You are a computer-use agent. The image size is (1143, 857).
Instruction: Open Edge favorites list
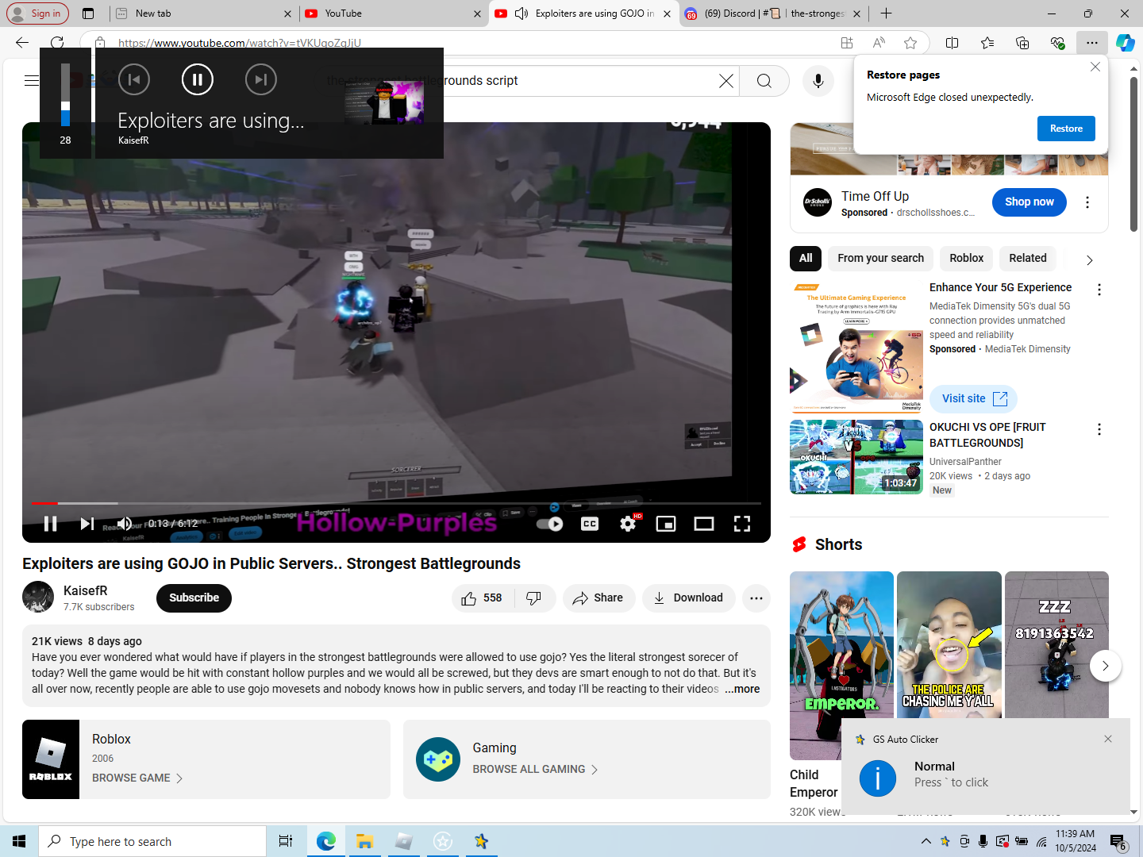[x=987, y=43]
